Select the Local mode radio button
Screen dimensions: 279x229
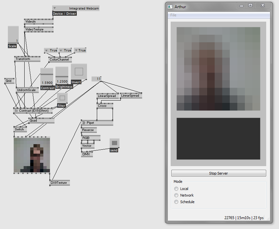coord(176,189)
